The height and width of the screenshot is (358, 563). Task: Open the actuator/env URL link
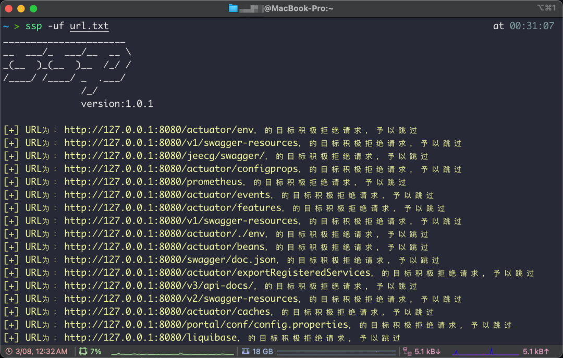tap(159, 130)
